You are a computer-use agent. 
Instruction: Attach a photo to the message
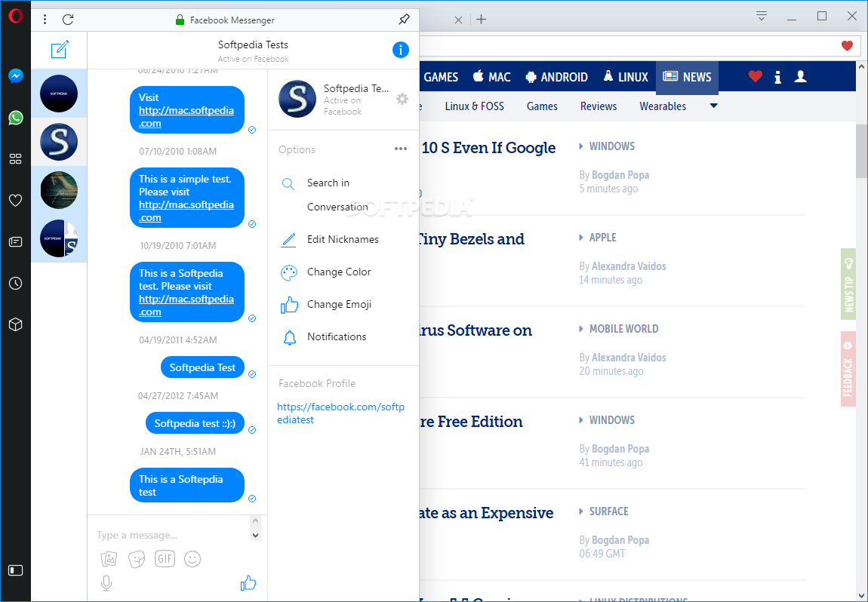tap(109, 559)
